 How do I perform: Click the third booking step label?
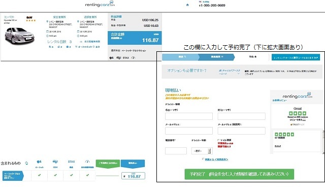253,57
